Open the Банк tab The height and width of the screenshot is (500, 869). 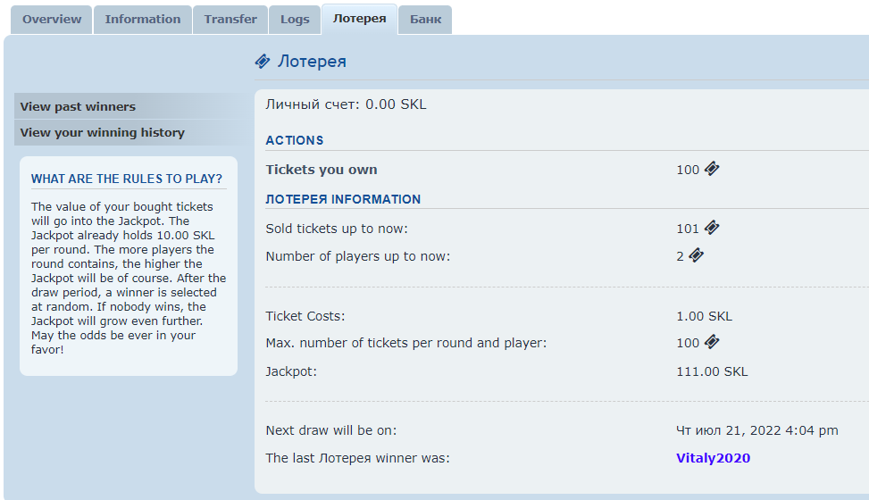pyautogui.click(x=425, y=19)
